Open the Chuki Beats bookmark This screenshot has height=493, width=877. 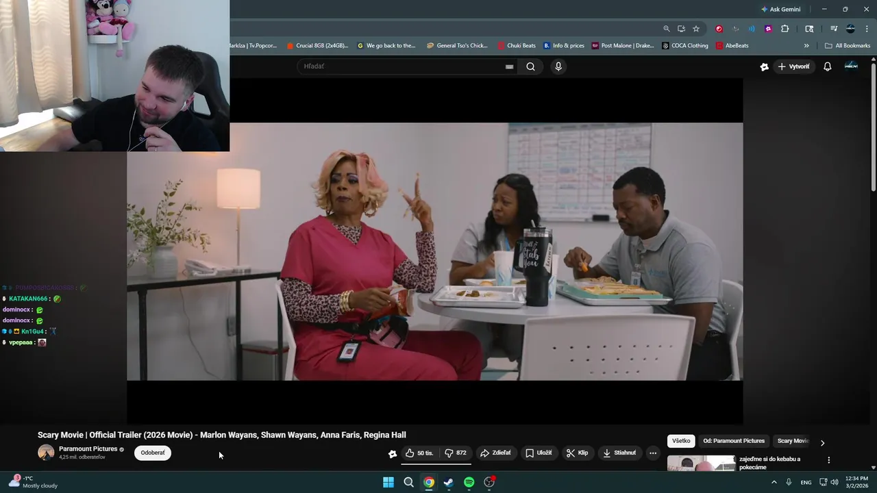click(x=517, y=46)
